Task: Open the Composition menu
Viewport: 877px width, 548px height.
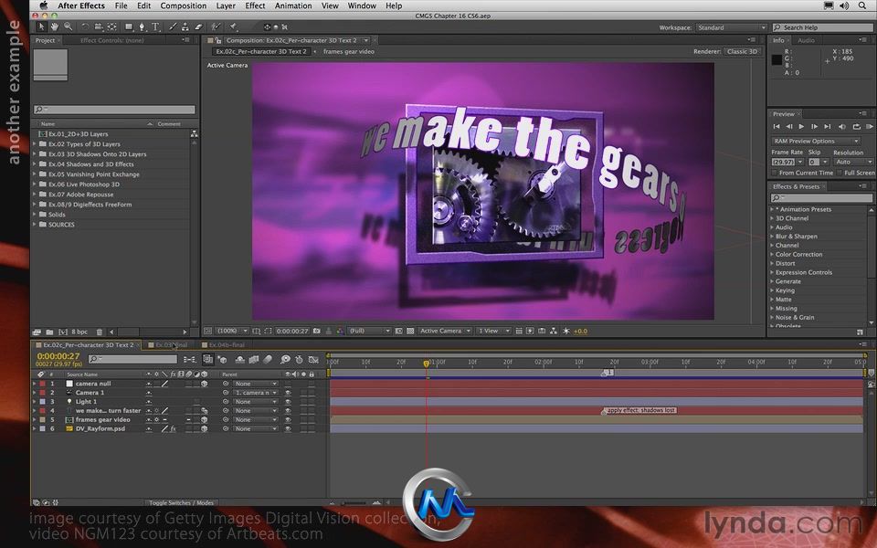Action: tap(184, 5)
